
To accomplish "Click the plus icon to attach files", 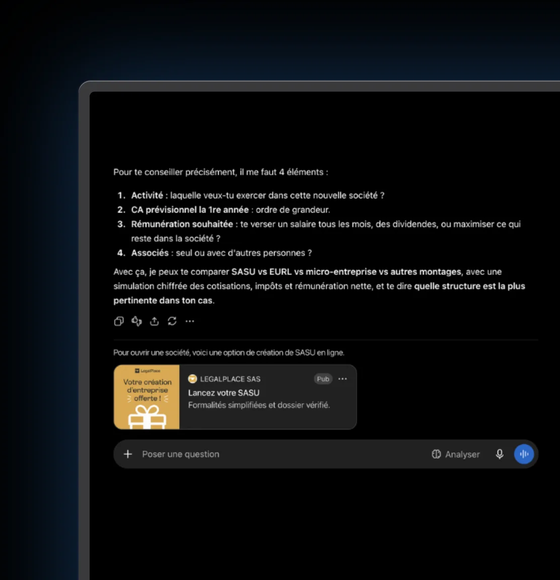I will 128,454.
